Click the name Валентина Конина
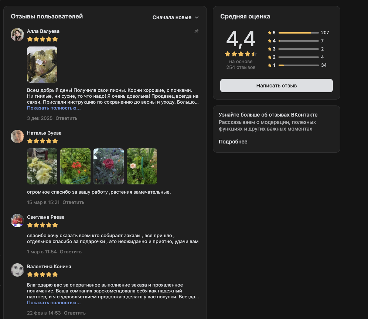368x319 pixels. (49, 267)
